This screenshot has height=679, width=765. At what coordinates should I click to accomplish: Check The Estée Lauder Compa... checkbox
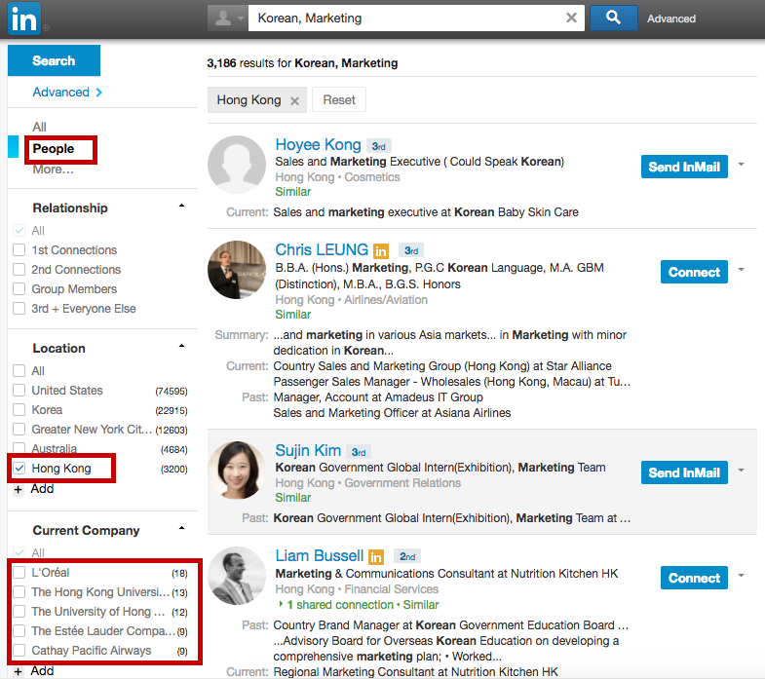tap(19, 631)
